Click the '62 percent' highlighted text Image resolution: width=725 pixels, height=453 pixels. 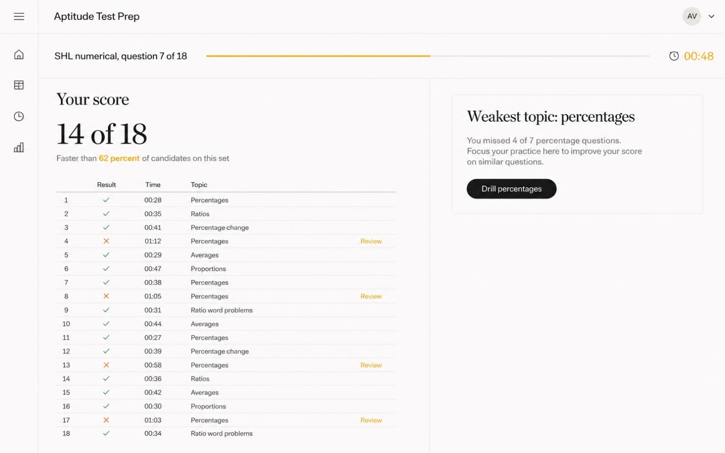[x=119, y=159]
